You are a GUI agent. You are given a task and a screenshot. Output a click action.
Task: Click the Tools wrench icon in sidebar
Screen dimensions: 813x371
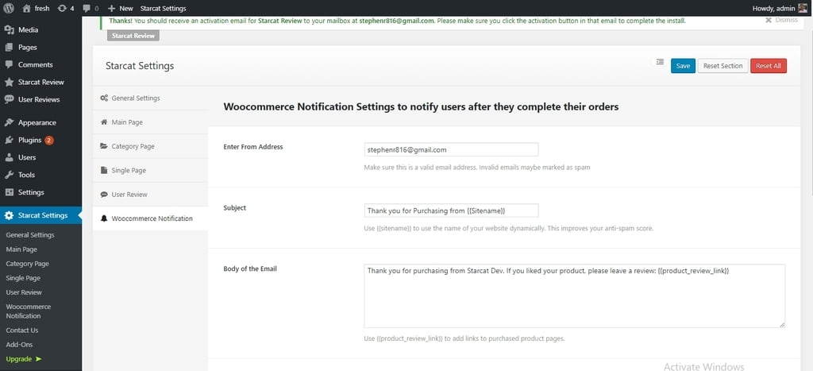pyautogui.click(x=9, y=175)
